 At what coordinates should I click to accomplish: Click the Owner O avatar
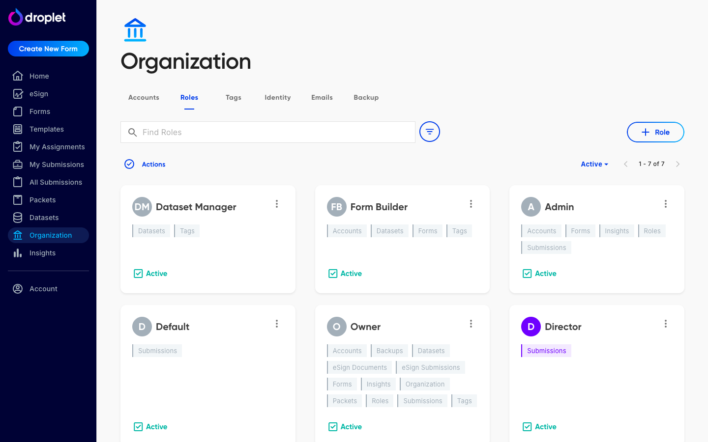337,327
